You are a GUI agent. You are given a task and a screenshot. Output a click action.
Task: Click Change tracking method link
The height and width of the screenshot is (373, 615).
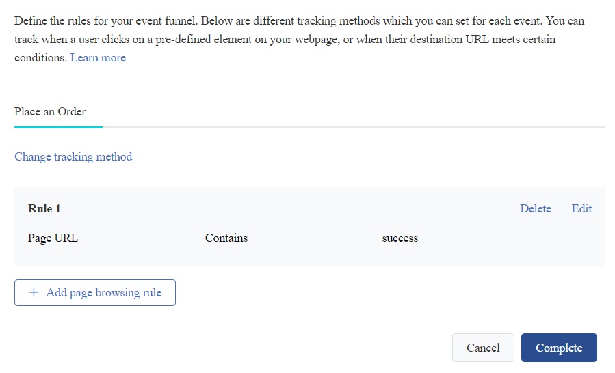pos(73,156)
